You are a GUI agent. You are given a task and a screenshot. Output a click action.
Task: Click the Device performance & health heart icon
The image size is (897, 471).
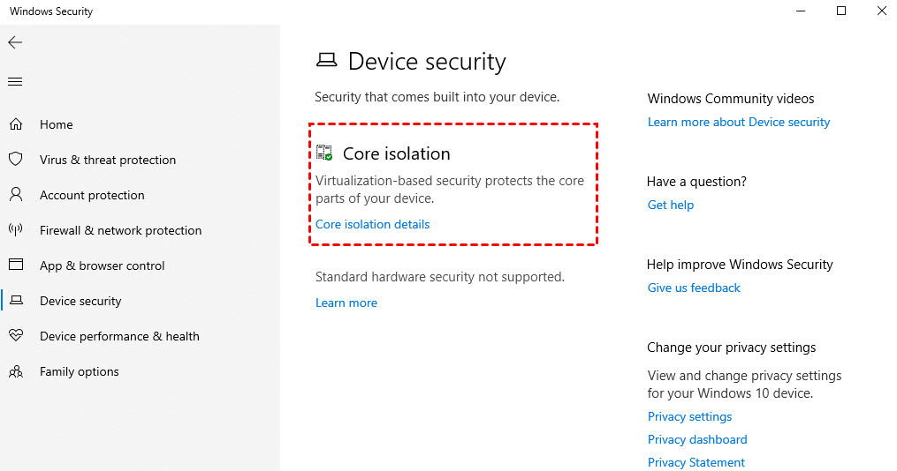click(16, 336)
